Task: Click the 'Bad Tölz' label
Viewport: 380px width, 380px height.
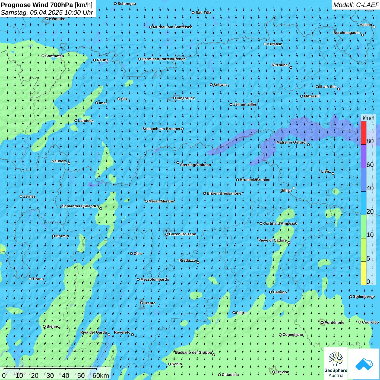Action: point(203,12)
